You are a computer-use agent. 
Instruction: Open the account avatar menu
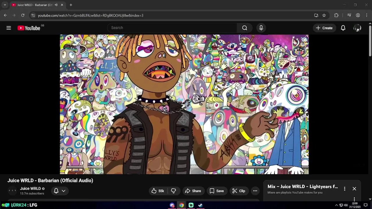point(357,28)
